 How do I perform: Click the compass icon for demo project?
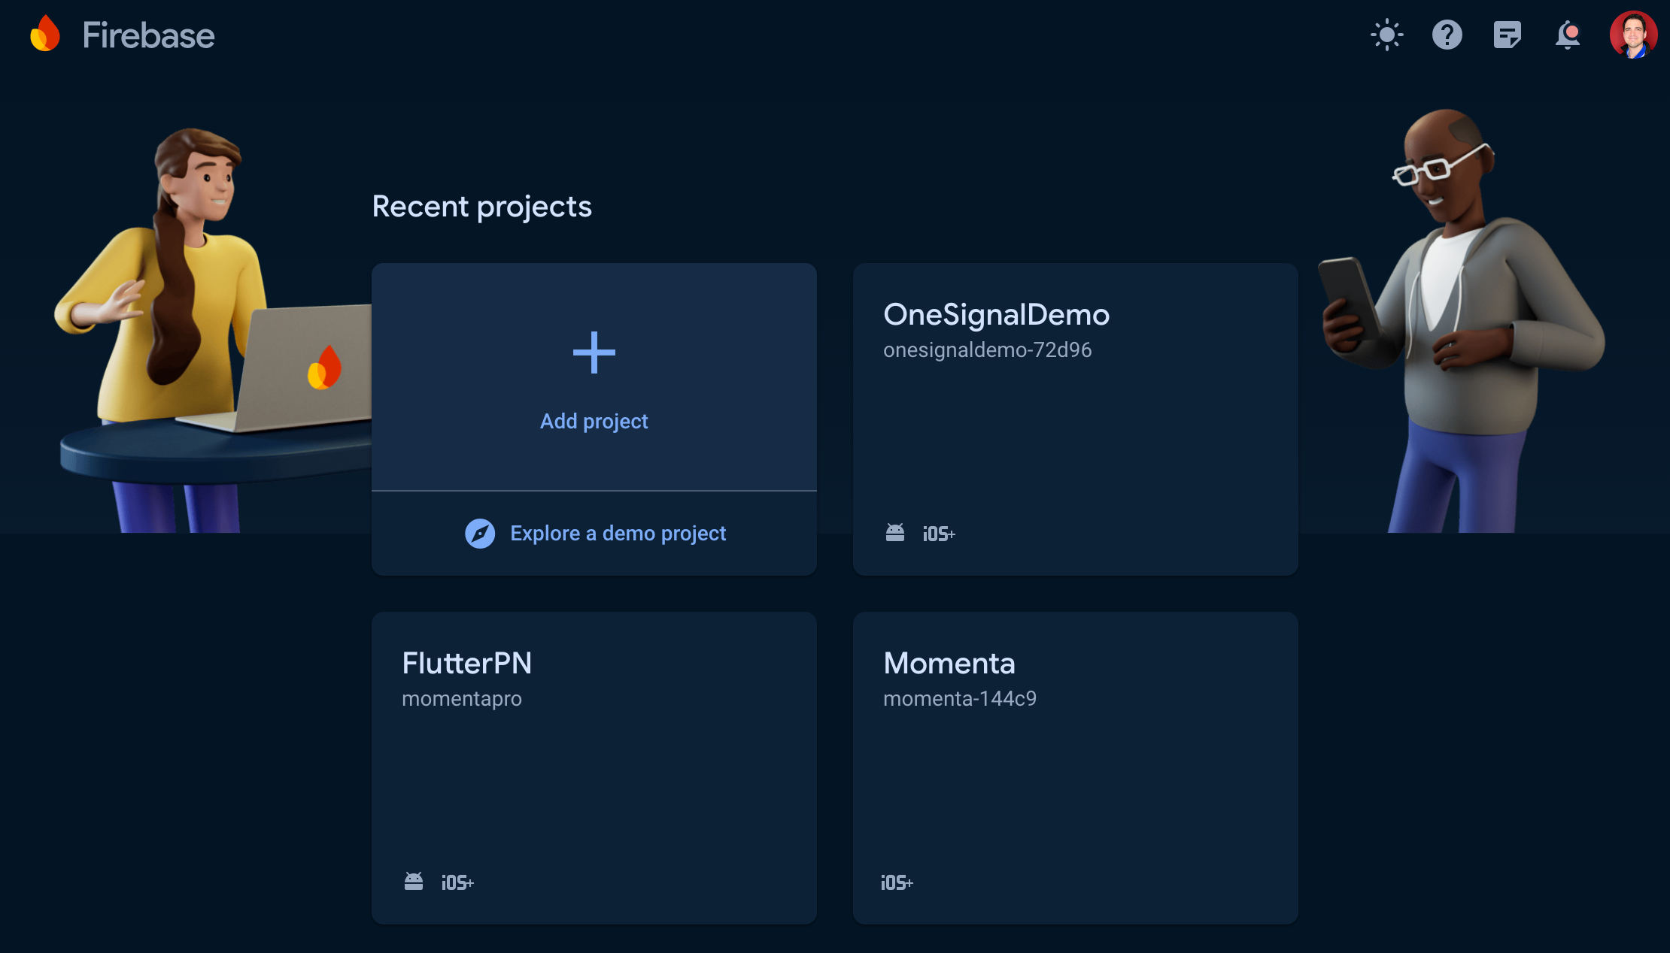pyautogui.click(x=480, y=534)
